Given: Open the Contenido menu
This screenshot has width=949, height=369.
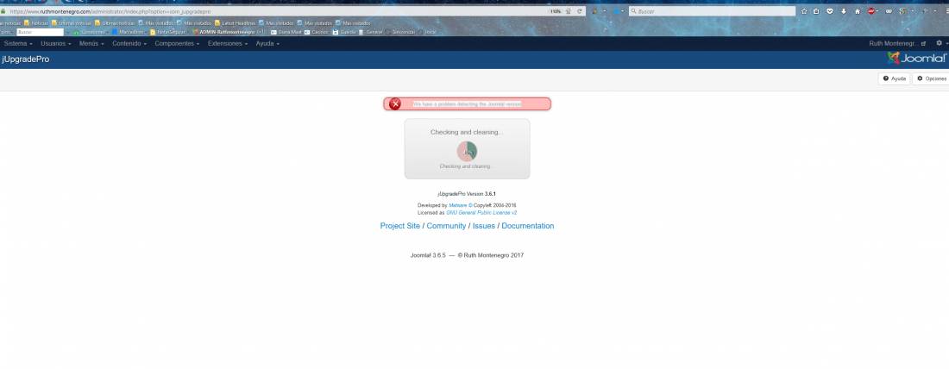Looking at the screenshot, I should click(x=129, y=44).
